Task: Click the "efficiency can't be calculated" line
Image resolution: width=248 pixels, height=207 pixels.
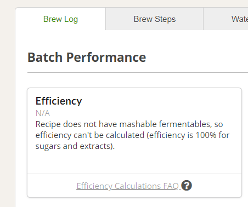Action: pyautogui.click(x=132, y=135)
